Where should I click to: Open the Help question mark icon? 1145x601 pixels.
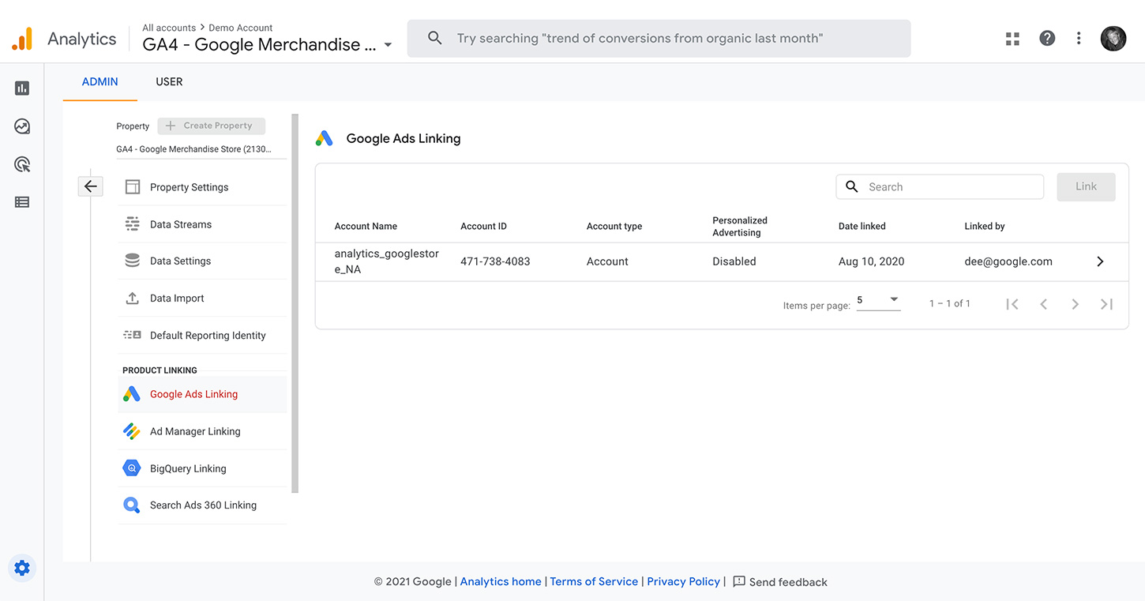pyautogui.click(x=1047, y=38)
